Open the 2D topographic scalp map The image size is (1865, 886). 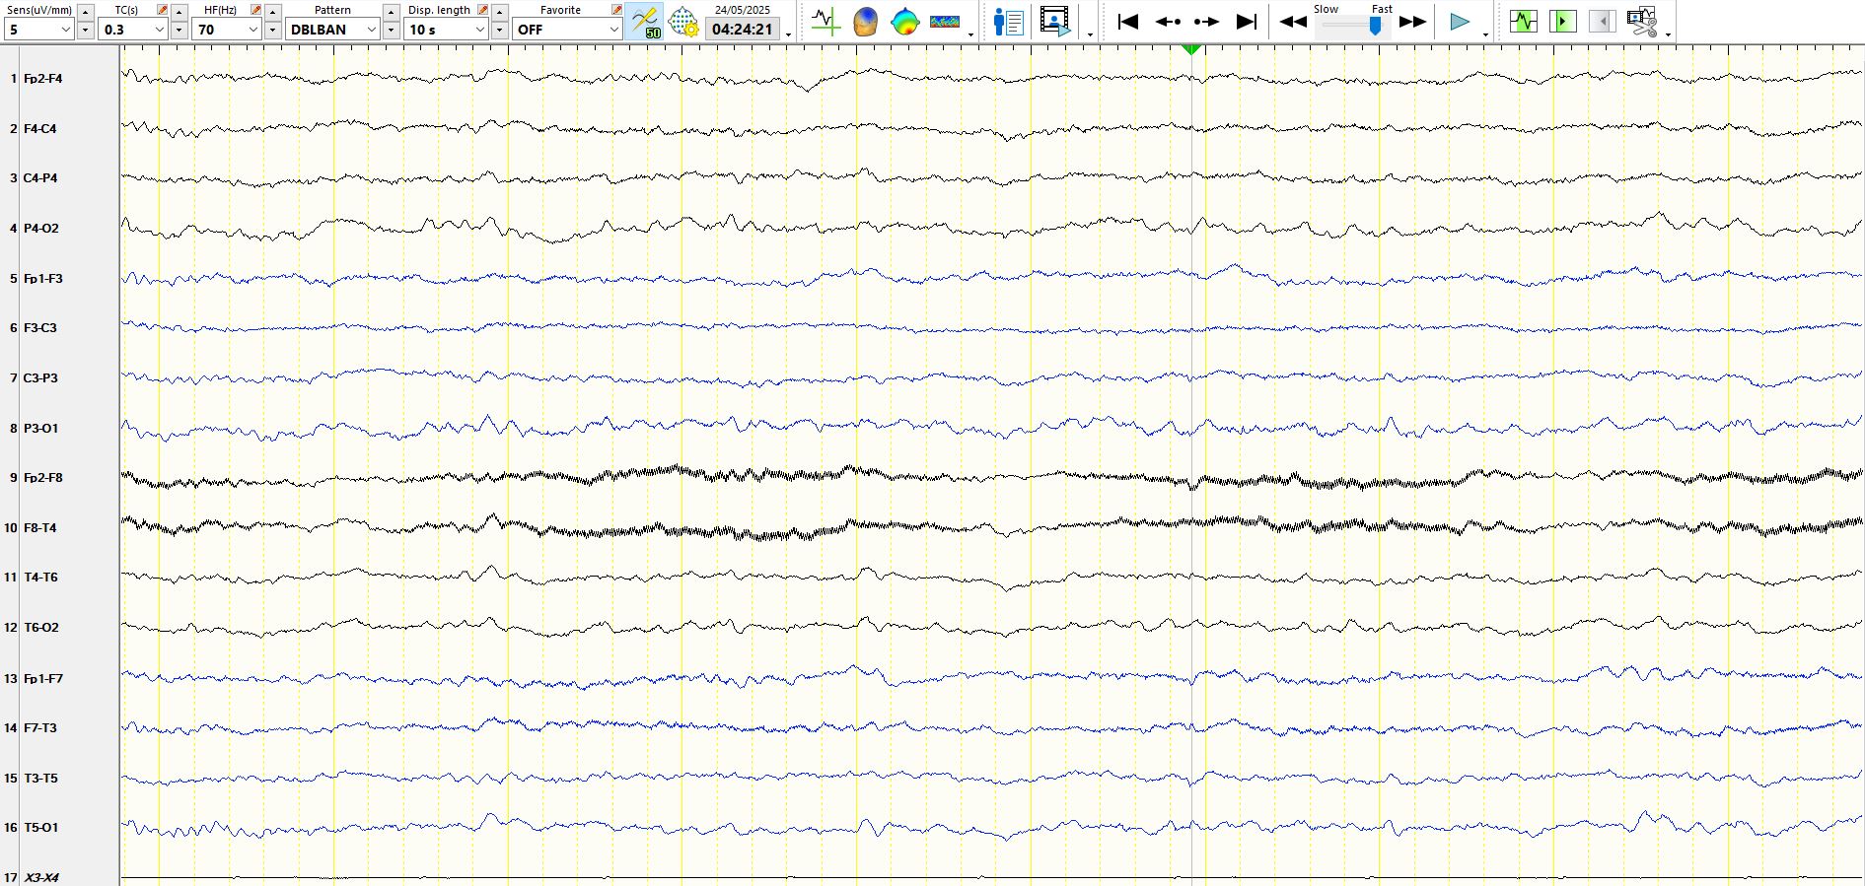pos(904,22)
